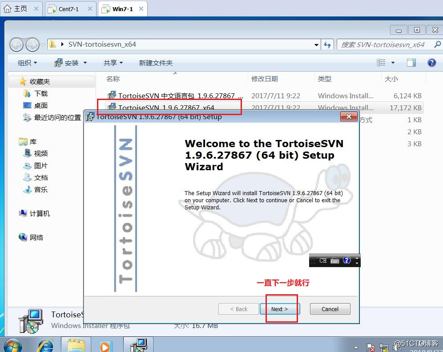Viewport: 443px width, 352px height.
Task: Click the 安装 toolbar button
Action: (66, 63)
